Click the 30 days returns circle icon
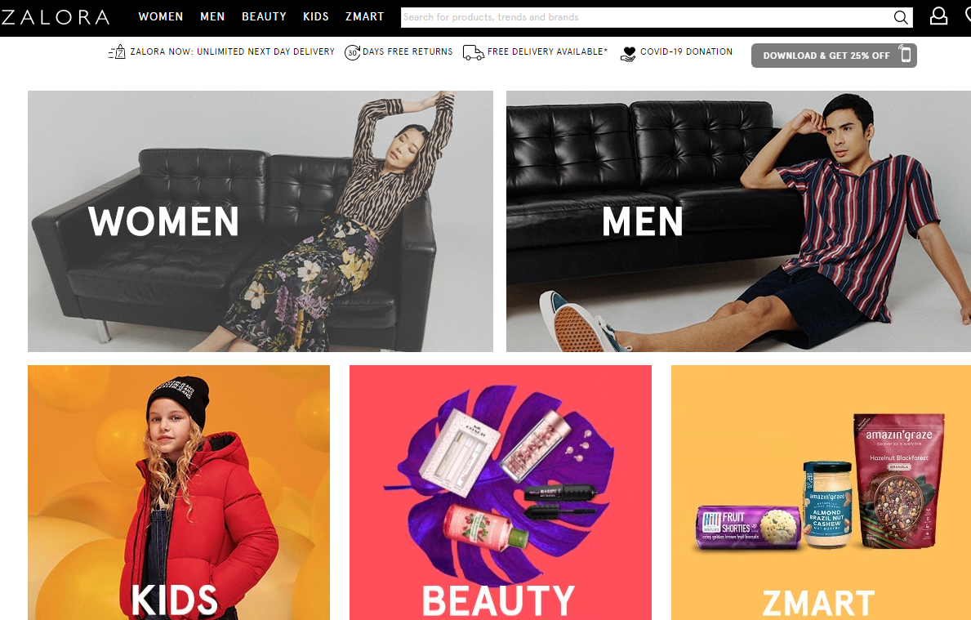This screenshot has width=971, height=620. click(x=352, y=52)
